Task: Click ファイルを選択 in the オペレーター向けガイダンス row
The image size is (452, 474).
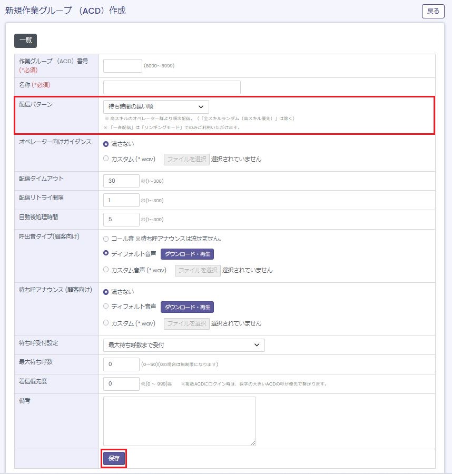Action: click(186, 159)
